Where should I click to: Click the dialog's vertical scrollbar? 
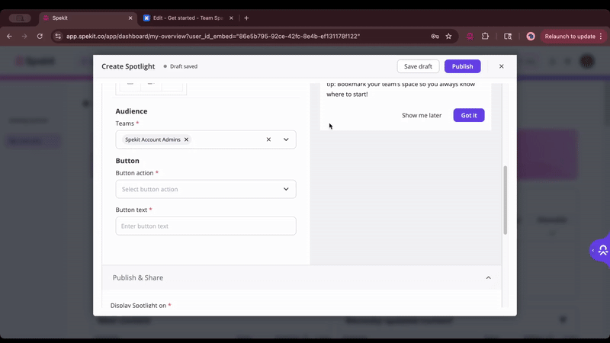pos(504,198)
